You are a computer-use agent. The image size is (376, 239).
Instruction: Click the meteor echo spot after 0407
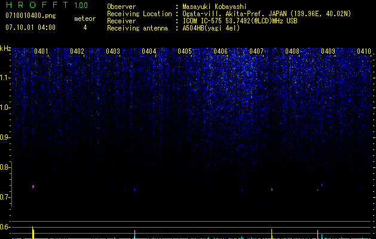[x=272, y=189]
